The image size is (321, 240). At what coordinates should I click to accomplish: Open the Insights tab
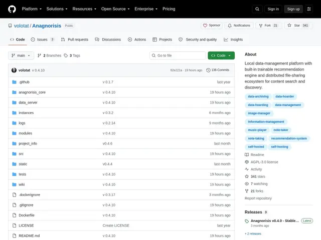pos(233,39)
